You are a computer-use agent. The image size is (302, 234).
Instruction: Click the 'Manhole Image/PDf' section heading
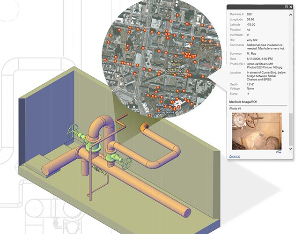243,102
